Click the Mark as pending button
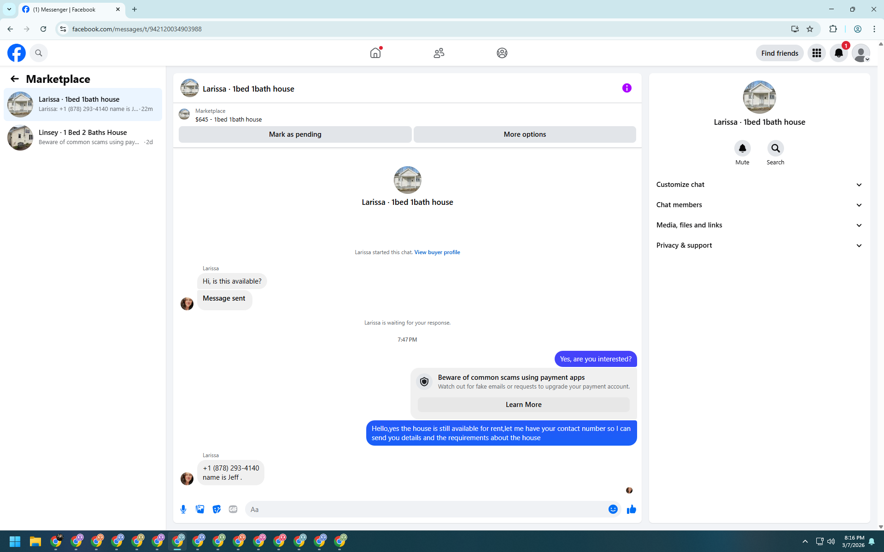 pos(295,134)
